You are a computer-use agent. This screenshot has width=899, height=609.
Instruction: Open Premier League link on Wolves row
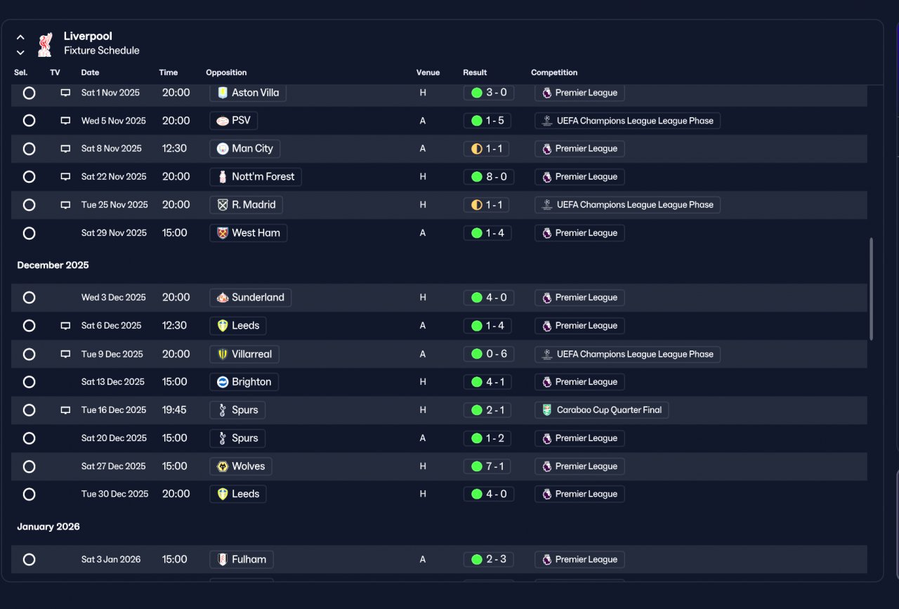point(579,466)
